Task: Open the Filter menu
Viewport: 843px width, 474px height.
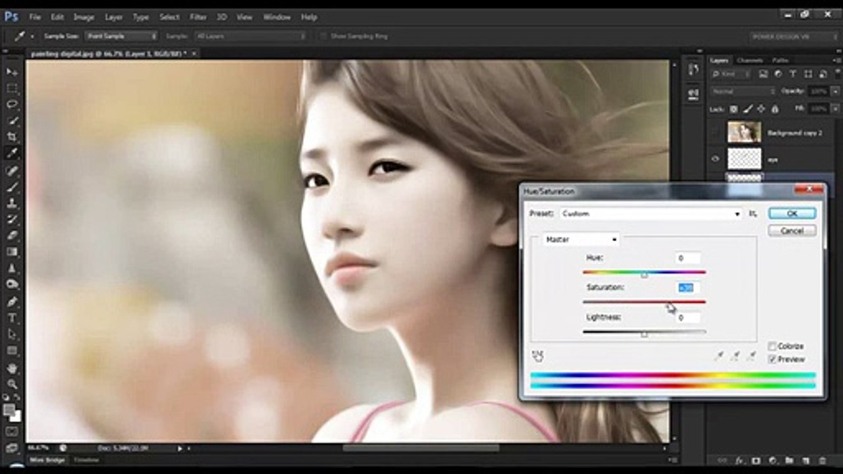Action: click(198, 17)
